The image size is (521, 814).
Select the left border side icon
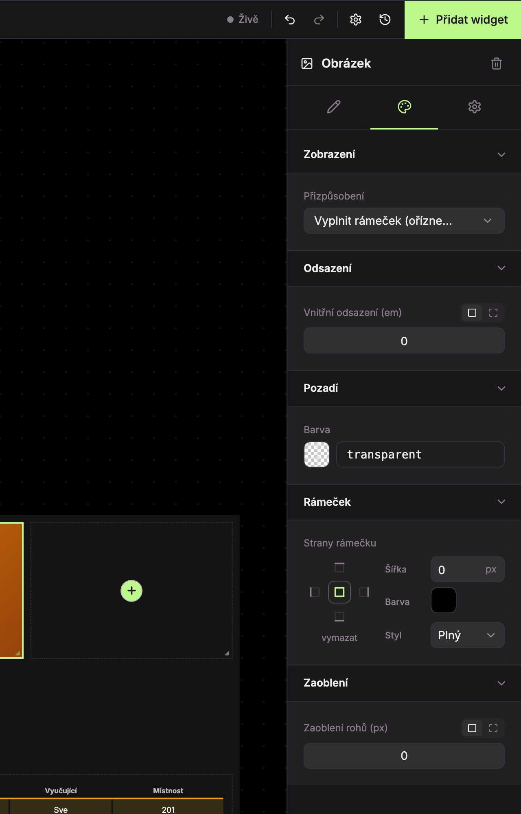coord(315,592)
